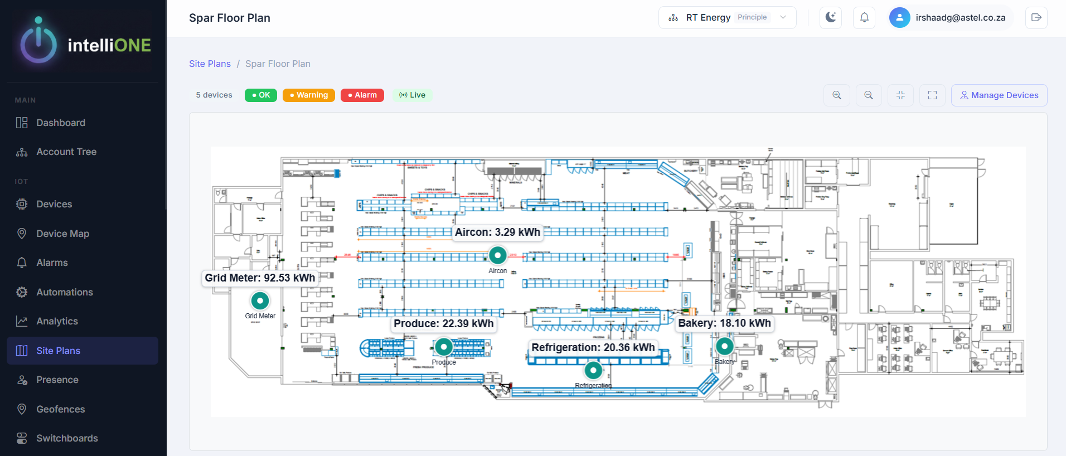Viewport: 1066px width, 456px height.
Task: Toggle the OK status filter
Action: tap(260, 95)
